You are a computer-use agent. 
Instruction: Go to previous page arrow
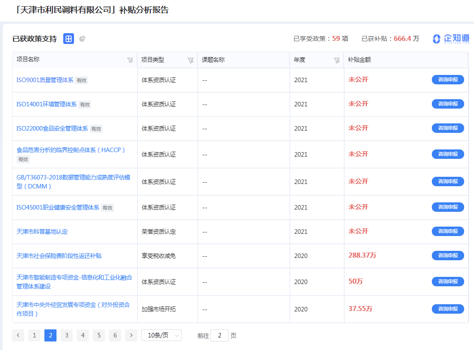pyautogui.click(x=18, y=335)
